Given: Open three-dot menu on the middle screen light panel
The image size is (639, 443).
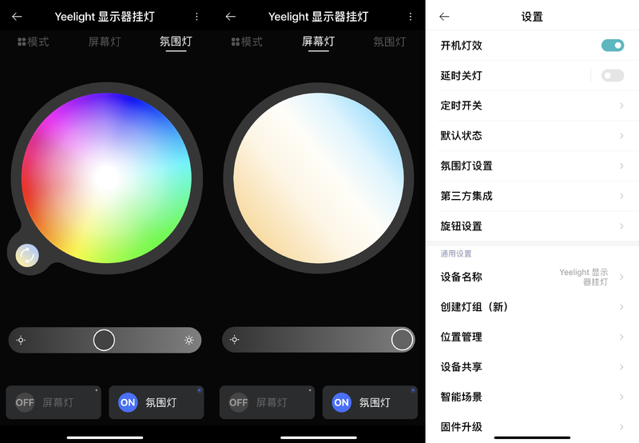Looking at the screenshot, I should [x=411, y=16].
